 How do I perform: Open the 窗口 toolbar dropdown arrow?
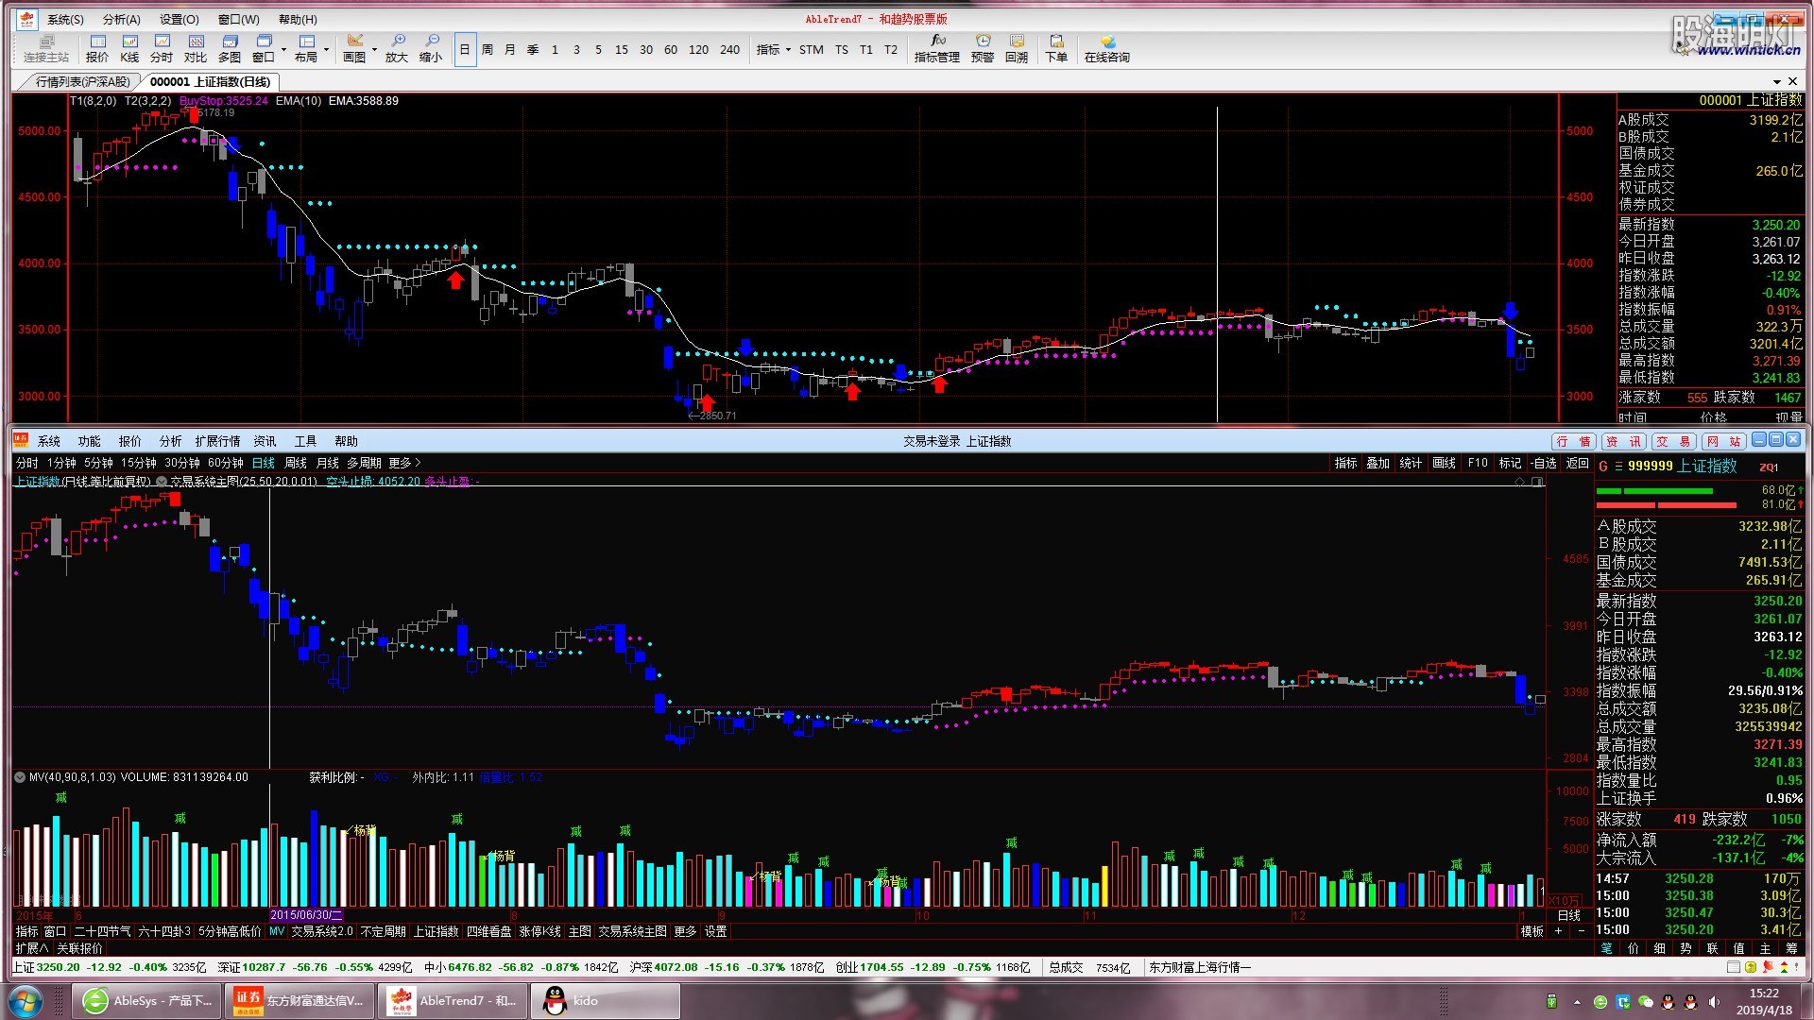point(283,49)
